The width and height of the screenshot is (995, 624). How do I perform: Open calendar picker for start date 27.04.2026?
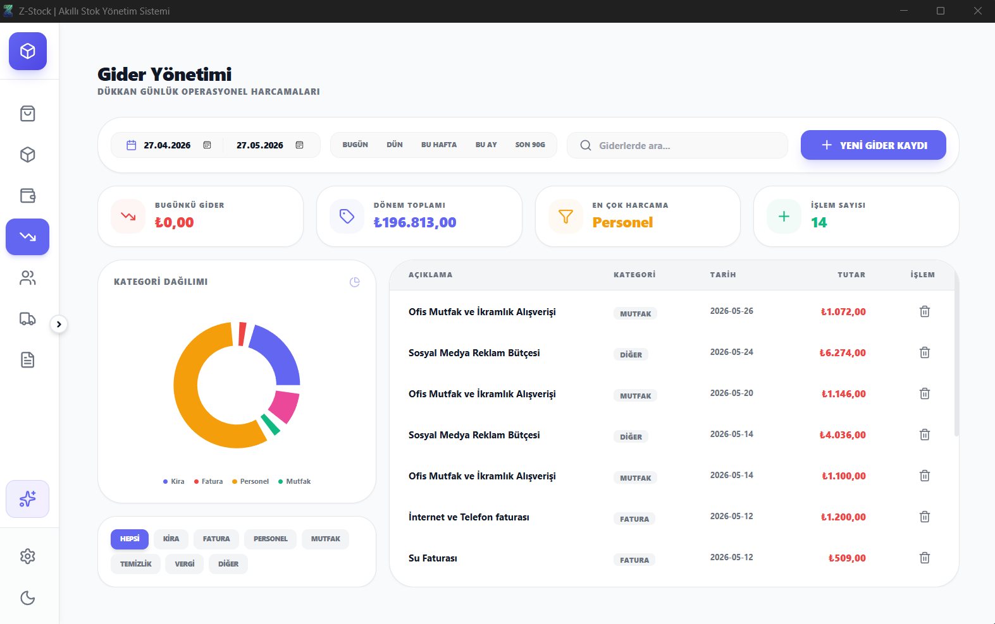(x=207, y=145)
